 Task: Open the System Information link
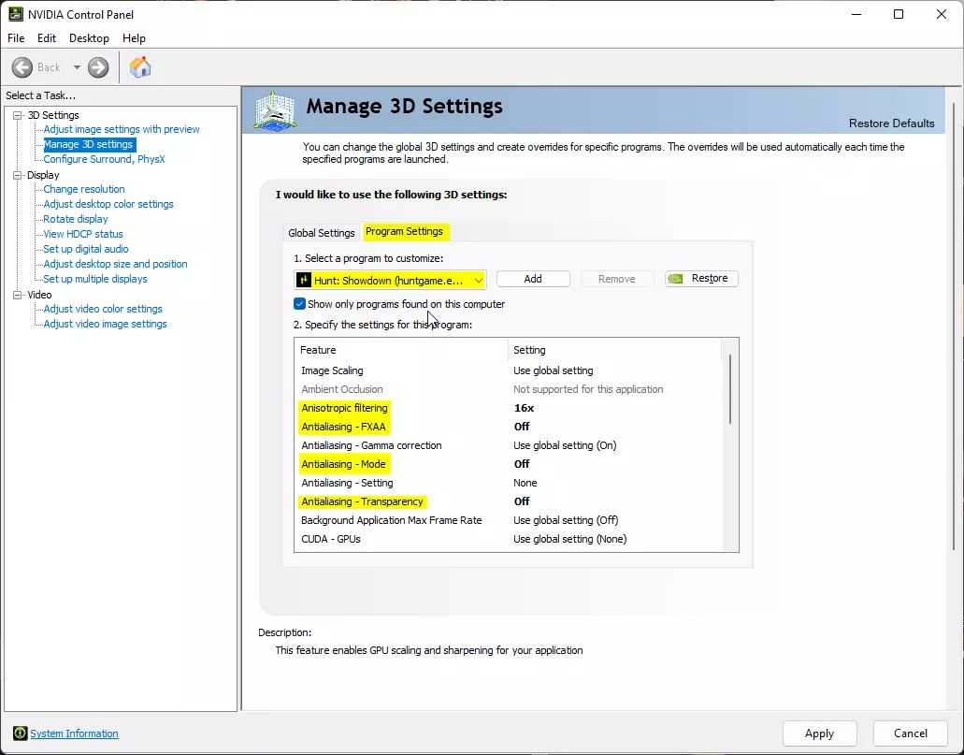point(75,733)
